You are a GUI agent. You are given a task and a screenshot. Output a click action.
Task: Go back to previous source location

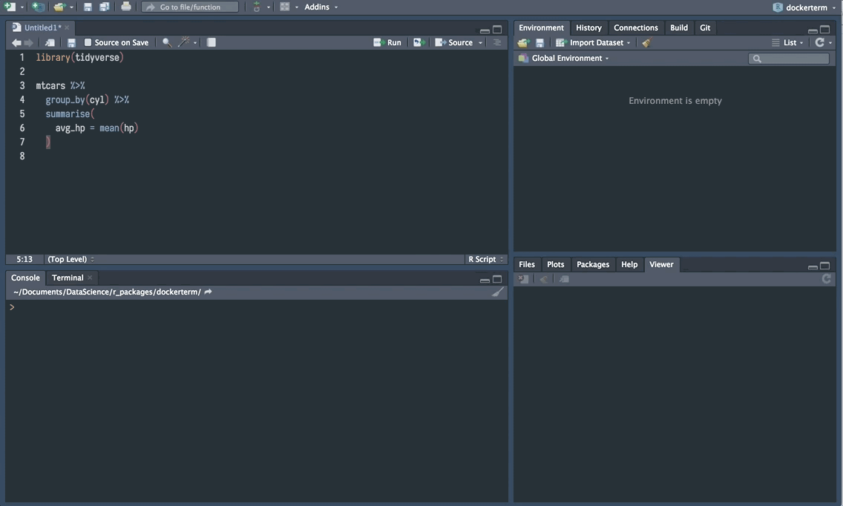pyautogui.click(x=16, y=42)
